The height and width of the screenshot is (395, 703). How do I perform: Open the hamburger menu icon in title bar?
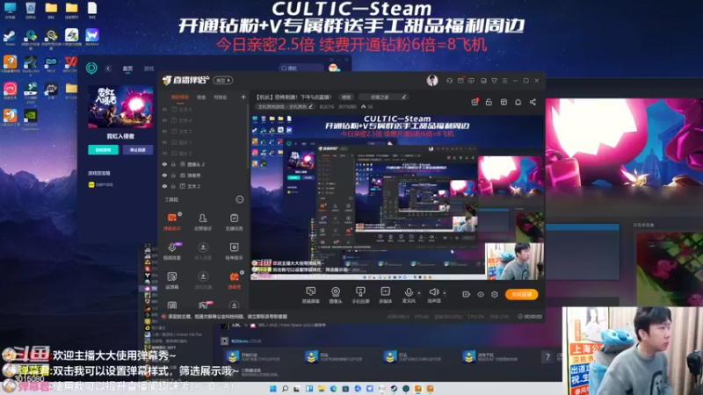coord(504,81)
